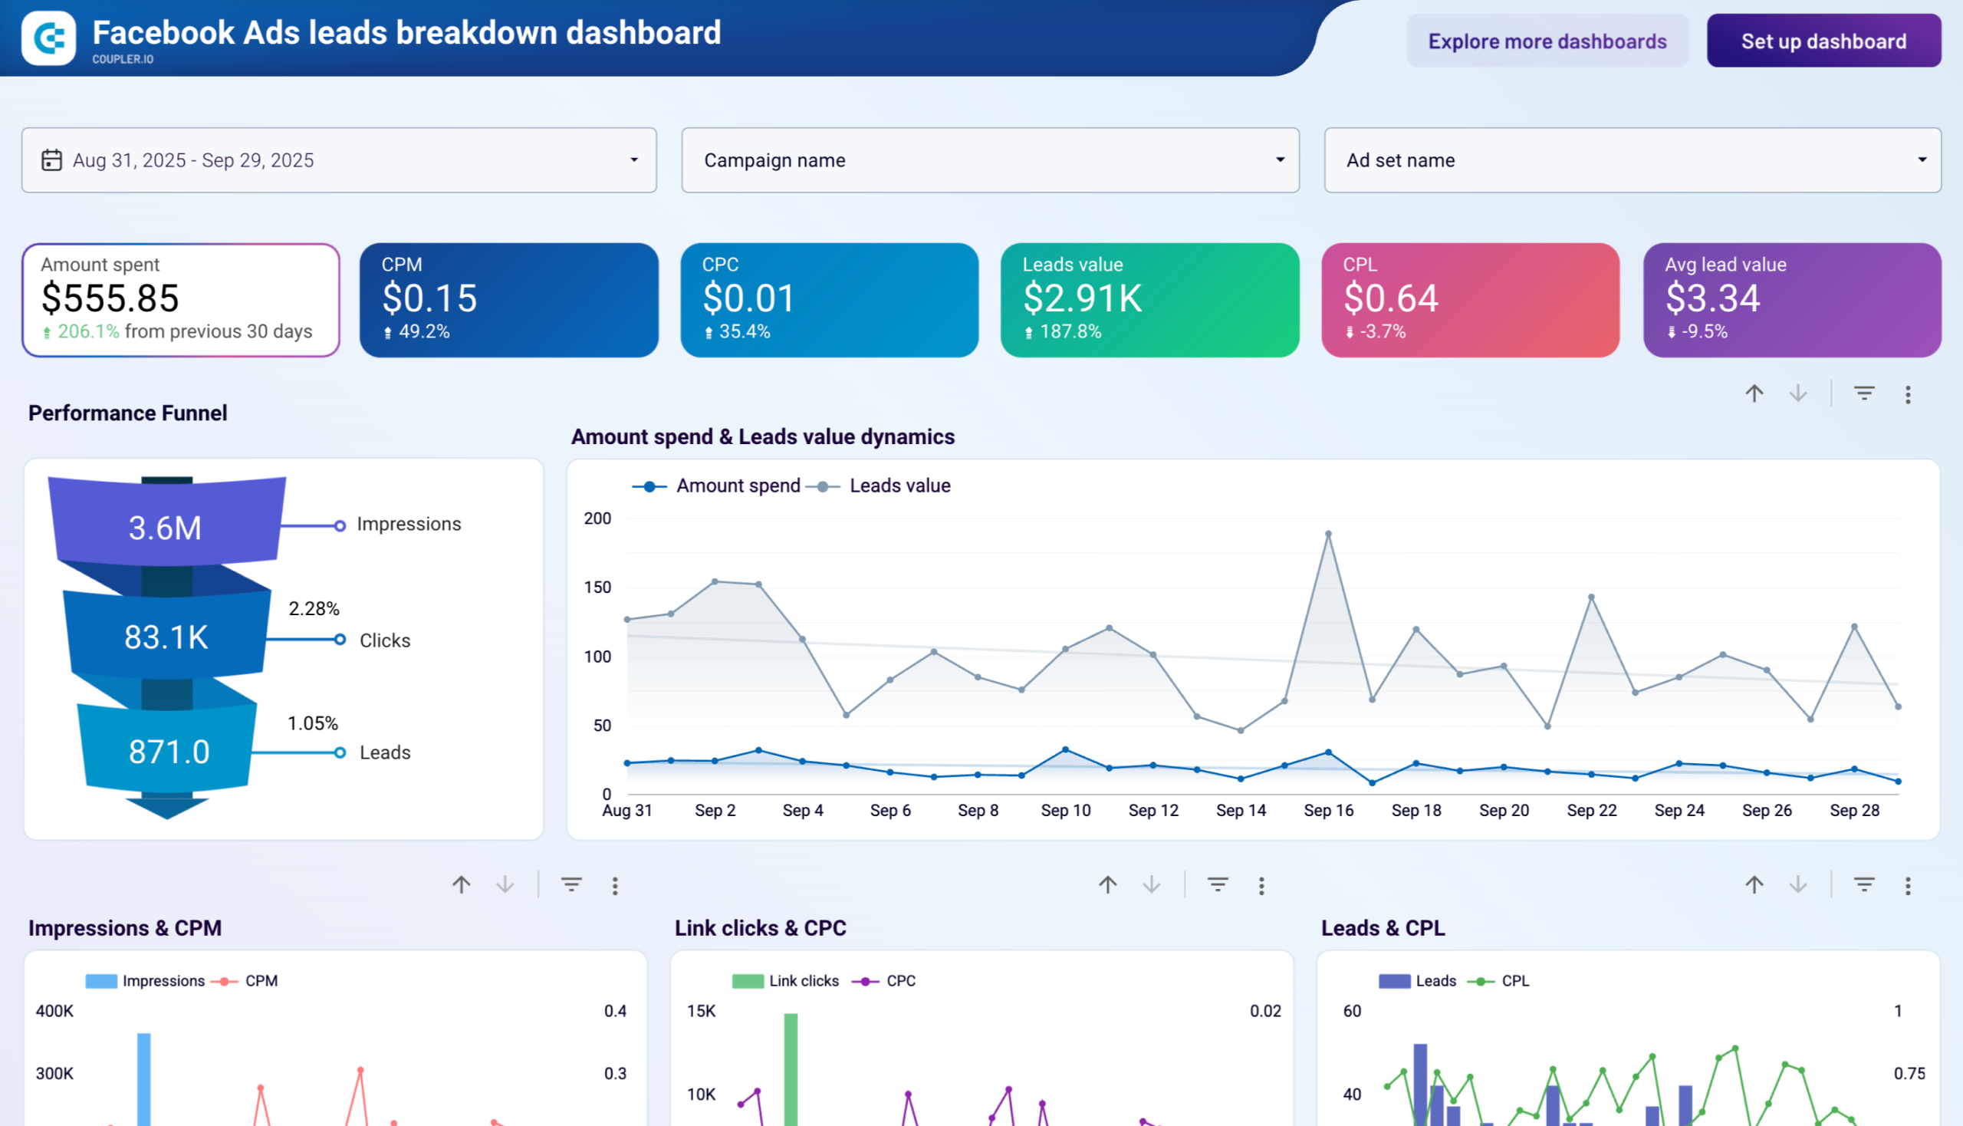This screenshot has height=1126, width=1963.
Task: Open the filter icon above the Leads & CPL chart
Action: click(x=1863, y=884)
